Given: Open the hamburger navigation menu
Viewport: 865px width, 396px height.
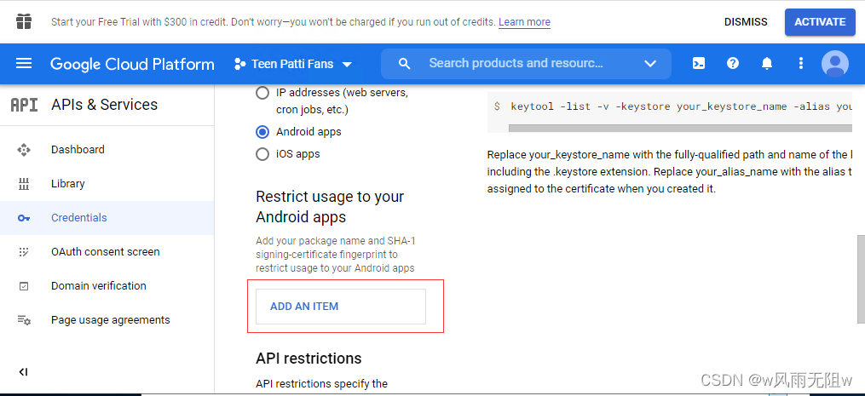Looking at the screenshot, I should tap(24, 64).
